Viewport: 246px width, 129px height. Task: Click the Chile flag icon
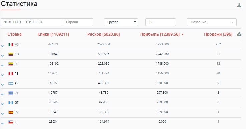click(11, 122)
